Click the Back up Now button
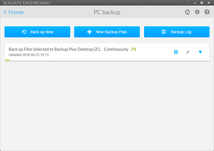Screen dimensions: 214x151 pos(37,32)
